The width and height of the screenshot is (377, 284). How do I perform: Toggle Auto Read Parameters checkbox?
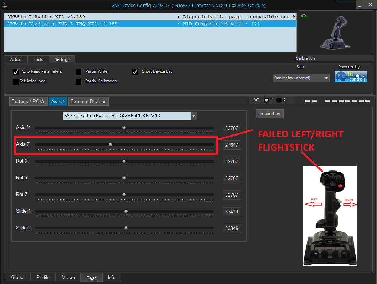pyautogui.click(x=16, y=72)
